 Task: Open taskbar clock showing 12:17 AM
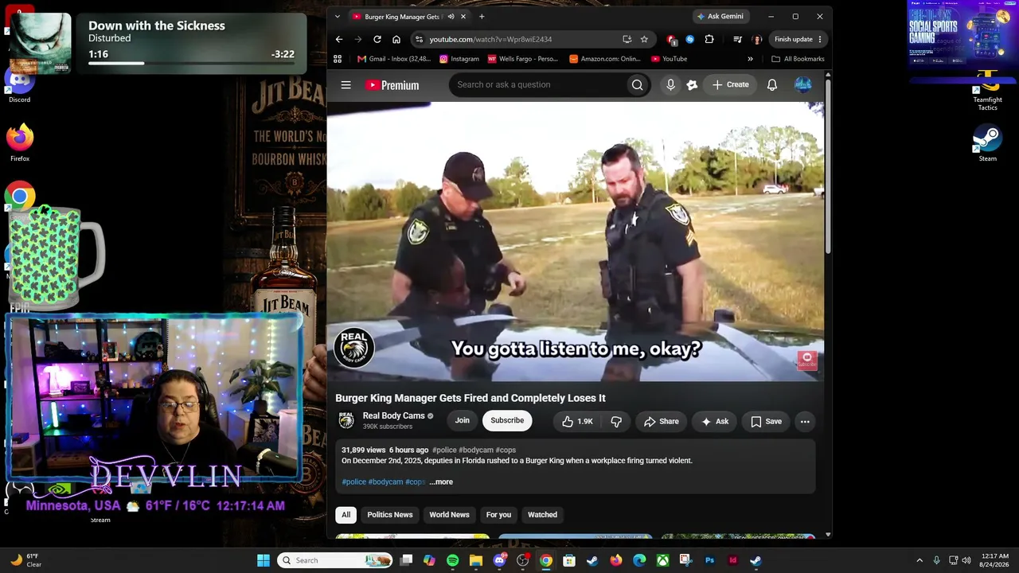[994, 560]
